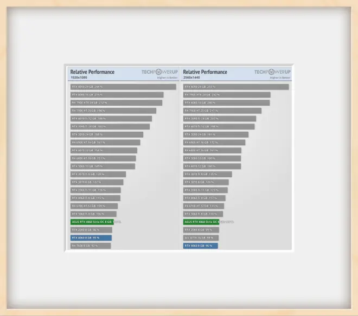Click the 2560x1440 resolution subtitle
Viewport: 358px width, 316px height.
tap(193, 78)
